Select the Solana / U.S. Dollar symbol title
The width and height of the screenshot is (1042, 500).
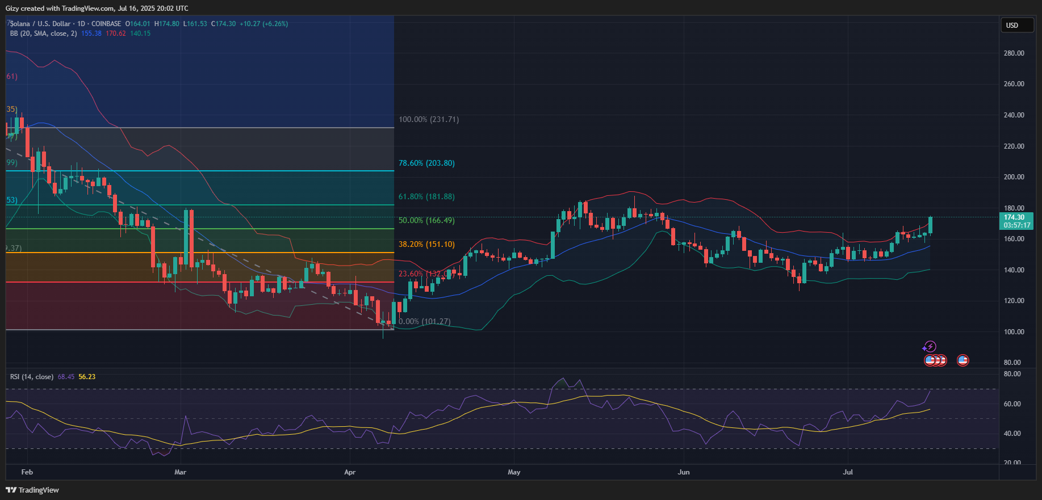pos(40,24)
